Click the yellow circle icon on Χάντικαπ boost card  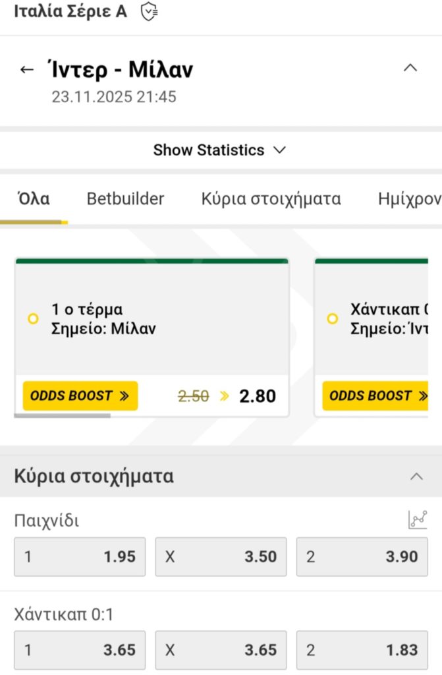(333, 319)
